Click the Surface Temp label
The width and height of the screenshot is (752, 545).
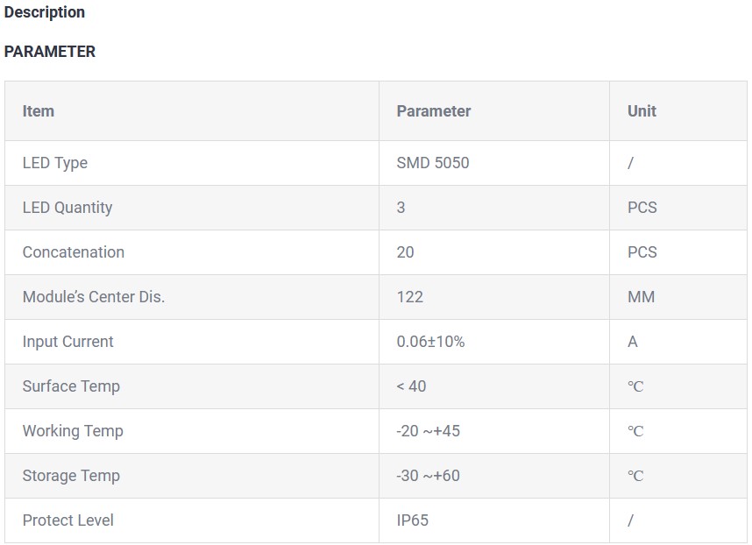pyautogui.click(x=71, y=386)
